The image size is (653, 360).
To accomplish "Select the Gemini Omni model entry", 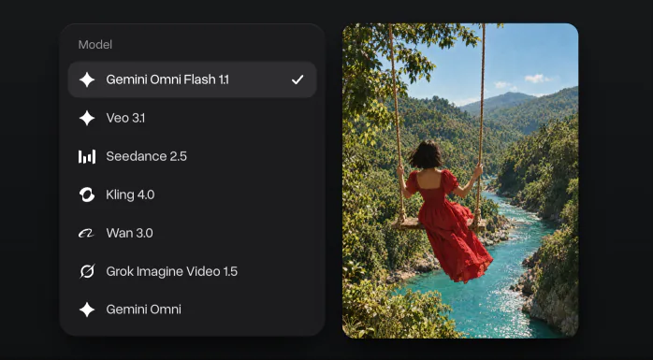I will pyautogui.click(x=192, y=310).
